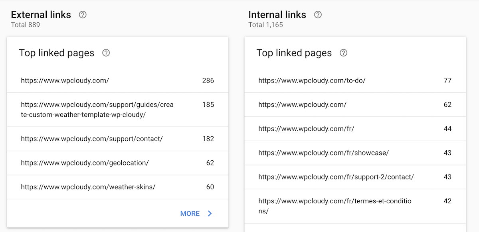
Task: Click the help icon next to External links
Action: (x=83, y=15)
